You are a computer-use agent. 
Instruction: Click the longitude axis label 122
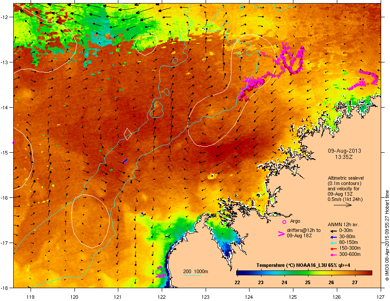pos(162,297)
